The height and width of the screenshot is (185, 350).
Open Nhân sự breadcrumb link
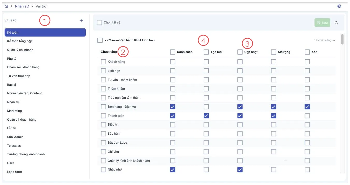pos(22,6)
